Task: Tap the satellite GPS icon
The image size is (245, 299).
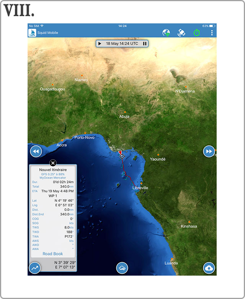Action: [181, 33]
